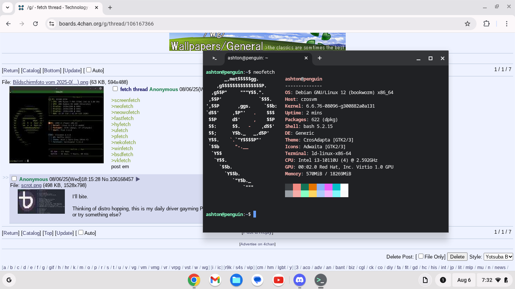515x289 pixels.
Task: Open the scrot.png file link
Action: [x=31, y=185]
